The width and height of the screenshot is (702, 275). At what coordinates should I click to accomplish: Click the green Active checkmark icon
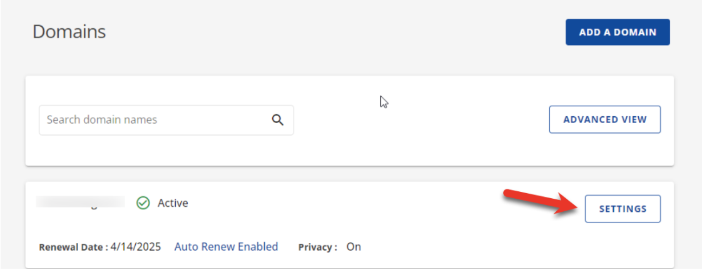(x=143, y=204)
